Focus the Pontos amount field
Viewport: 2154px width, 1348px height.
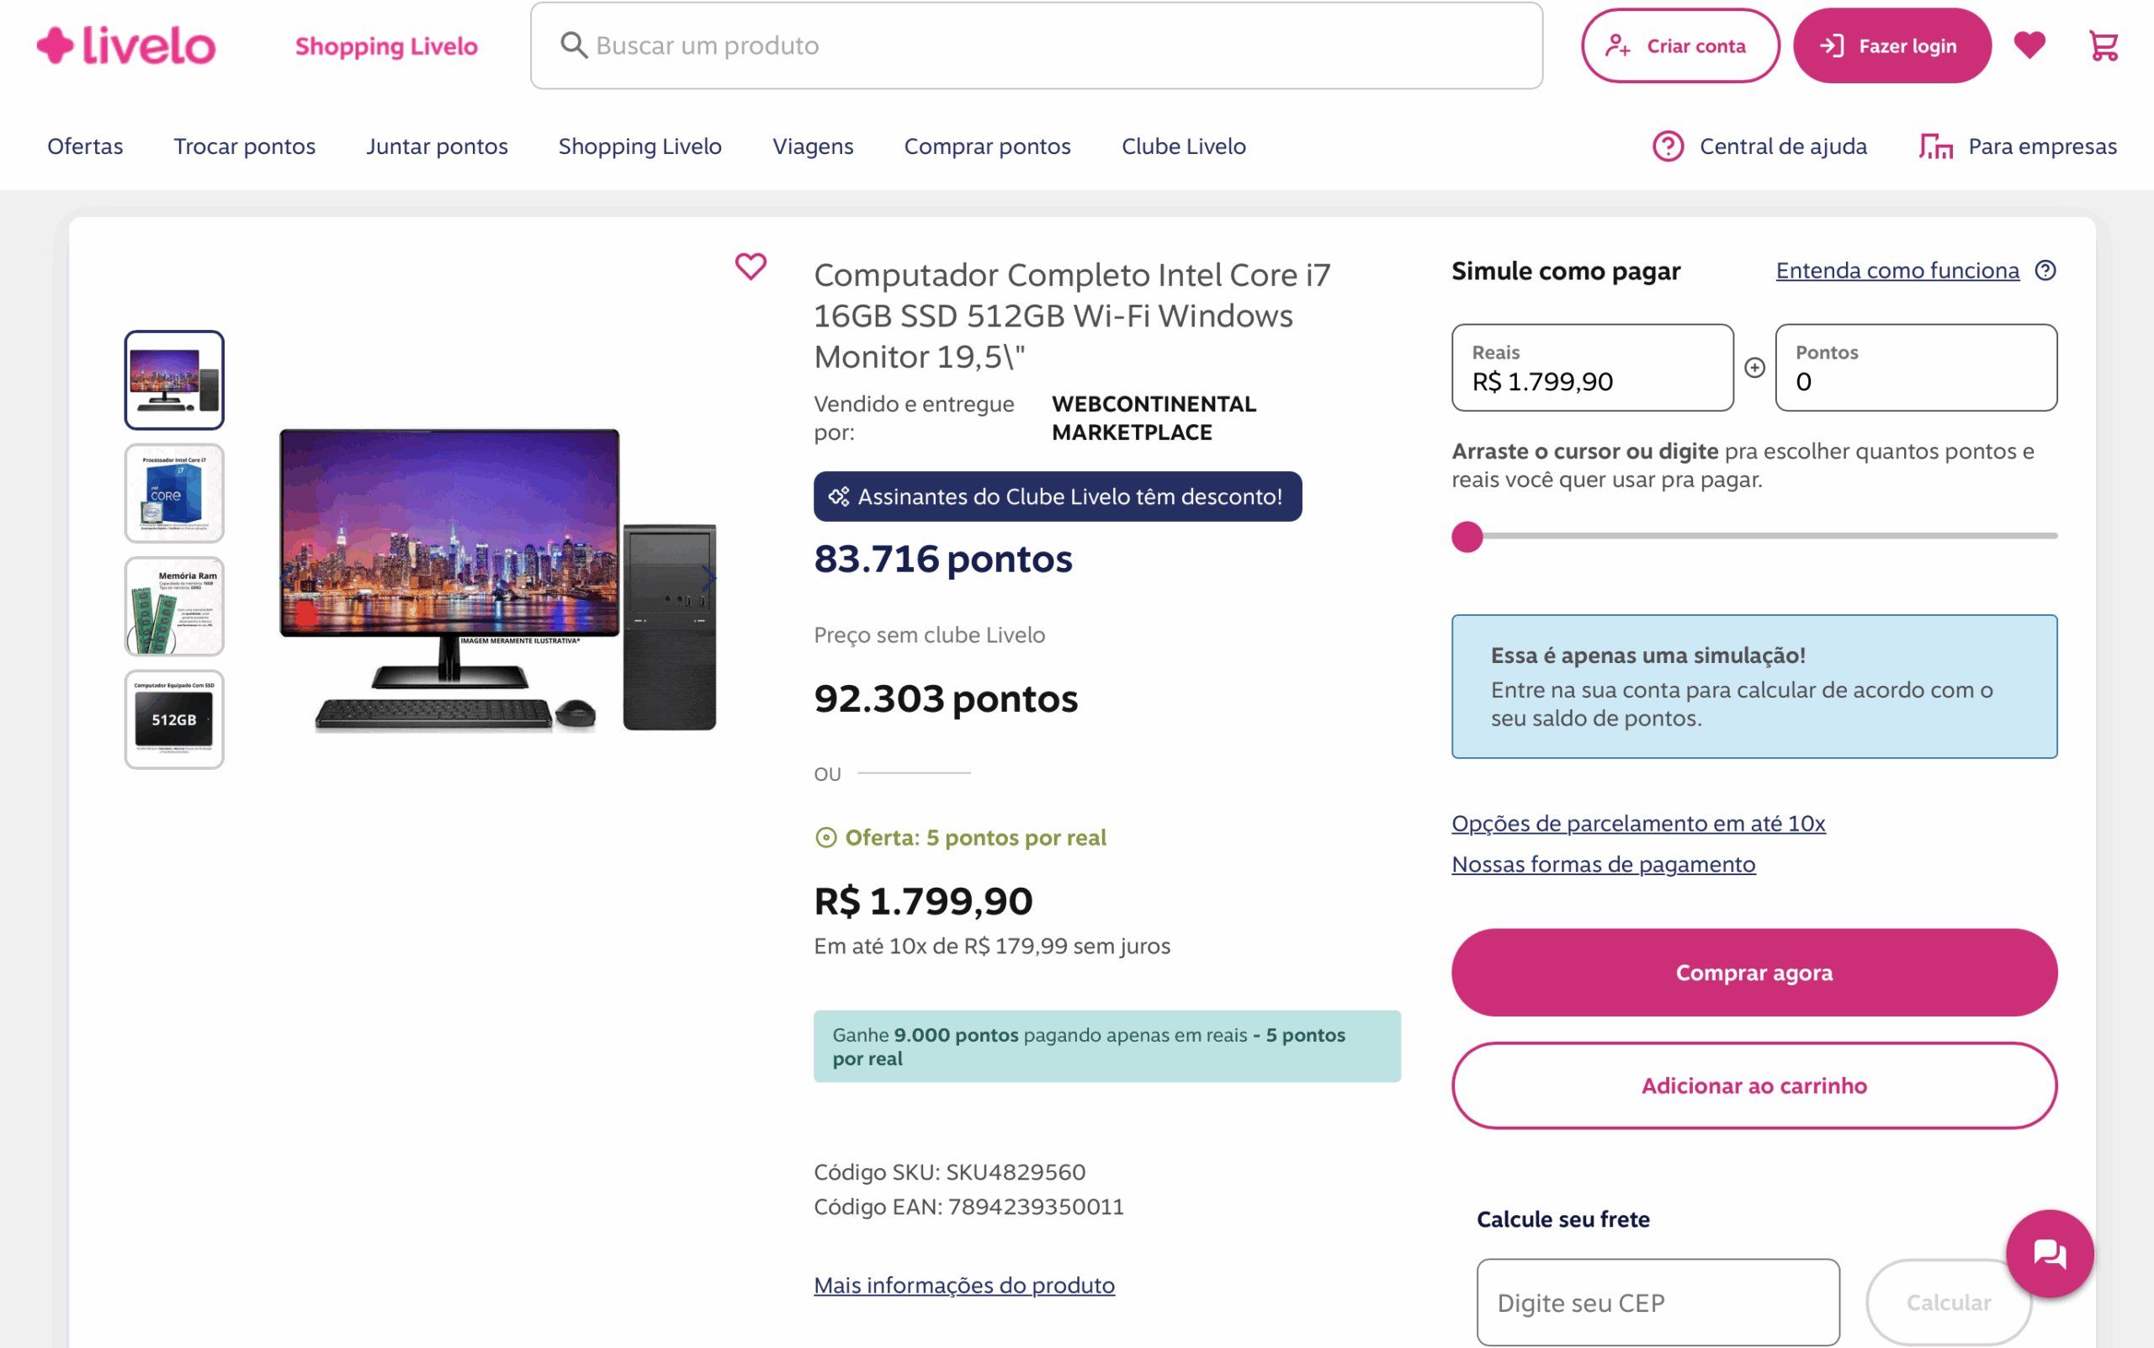[x=1916, y=368]
